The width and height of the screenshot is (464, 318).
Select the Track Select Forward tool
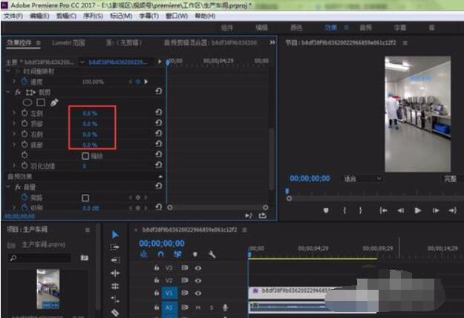click(114, 247)
